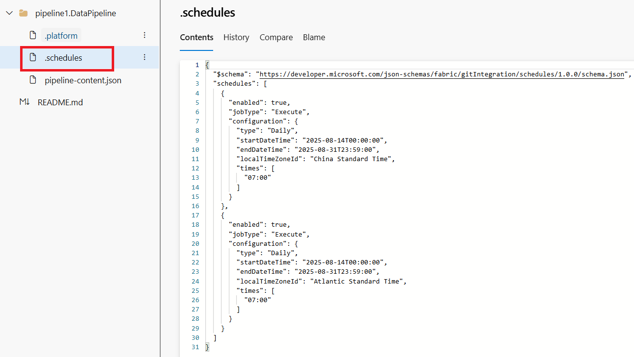Click the pipeline1.DataPipeline folder icon
634x357 pixels.
(23, 13)
